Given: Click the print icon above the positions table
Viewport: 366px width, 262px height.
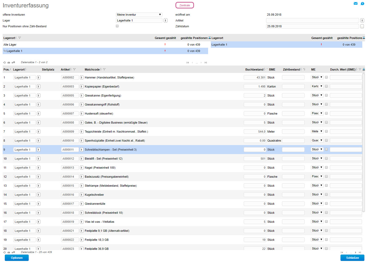Looking at the screenshot, I should click(x=9, y=63).
